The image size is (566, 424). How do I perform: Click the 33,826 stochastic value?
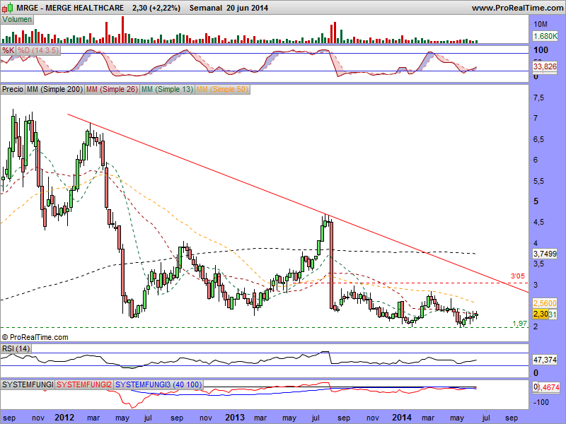click(545, 66)
